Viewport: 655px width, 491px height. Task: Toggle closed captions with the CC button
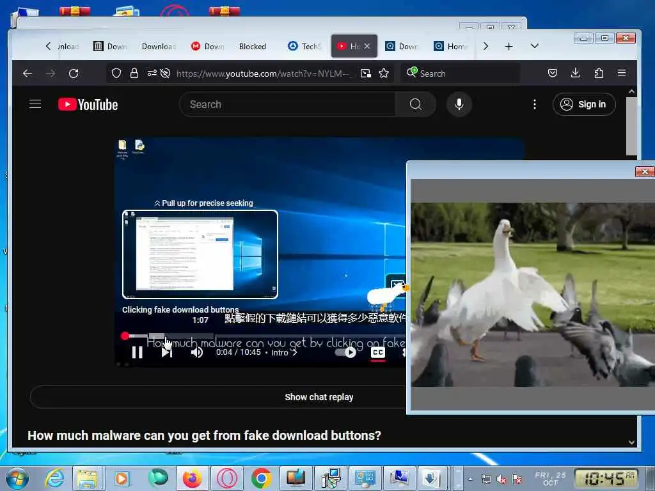(378, 353)
